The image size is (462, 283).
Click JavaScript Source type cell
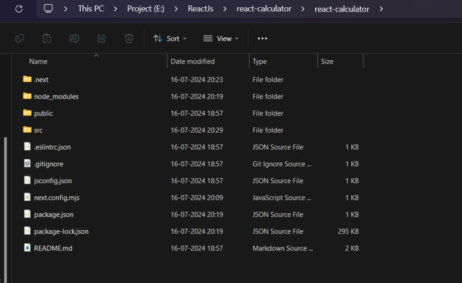click(x=282, y=198)
